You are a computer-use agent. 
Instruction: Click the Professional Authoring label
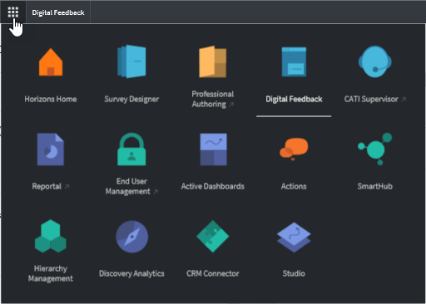click(x=212, y=99)
